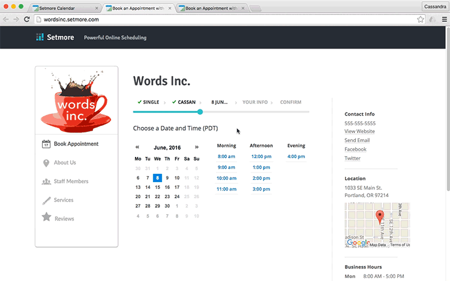This screenshot has width=450, height=281.
Task: Click the Setmore brand name in header
Action: (60, 37)
